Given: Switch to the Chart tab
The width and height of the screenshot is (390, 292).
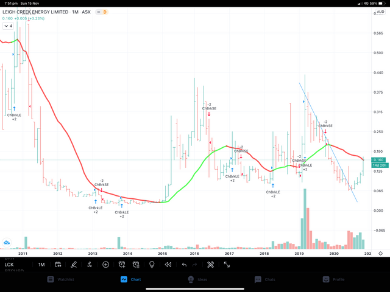Looking at the screenshot, I should coord(131,279).
